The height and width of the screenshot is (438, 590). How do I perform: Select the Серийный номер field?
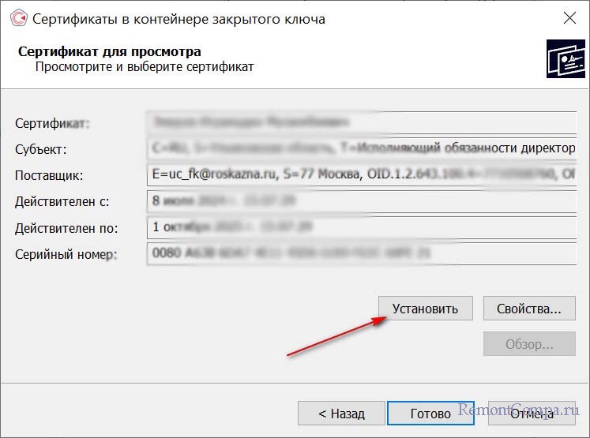click(361, 254)
